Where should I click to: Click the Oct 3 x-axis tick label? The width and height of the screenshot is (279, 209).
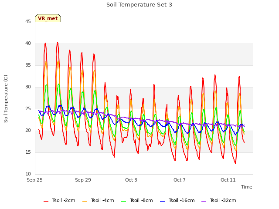click(x=131, y=180)
